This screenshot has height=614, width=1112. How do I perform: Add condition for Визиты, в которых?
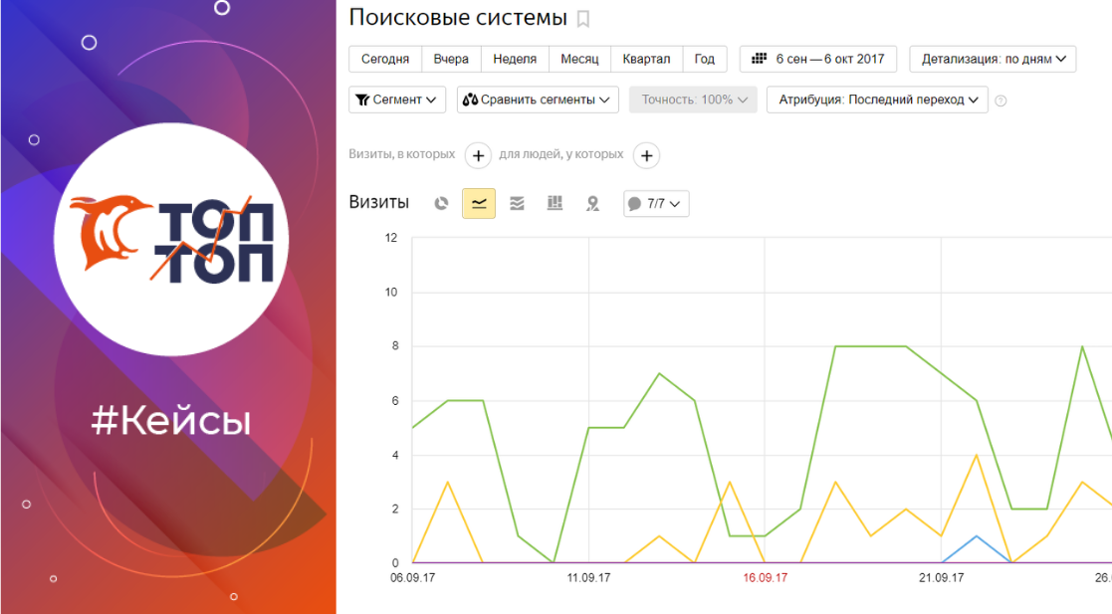478,155
